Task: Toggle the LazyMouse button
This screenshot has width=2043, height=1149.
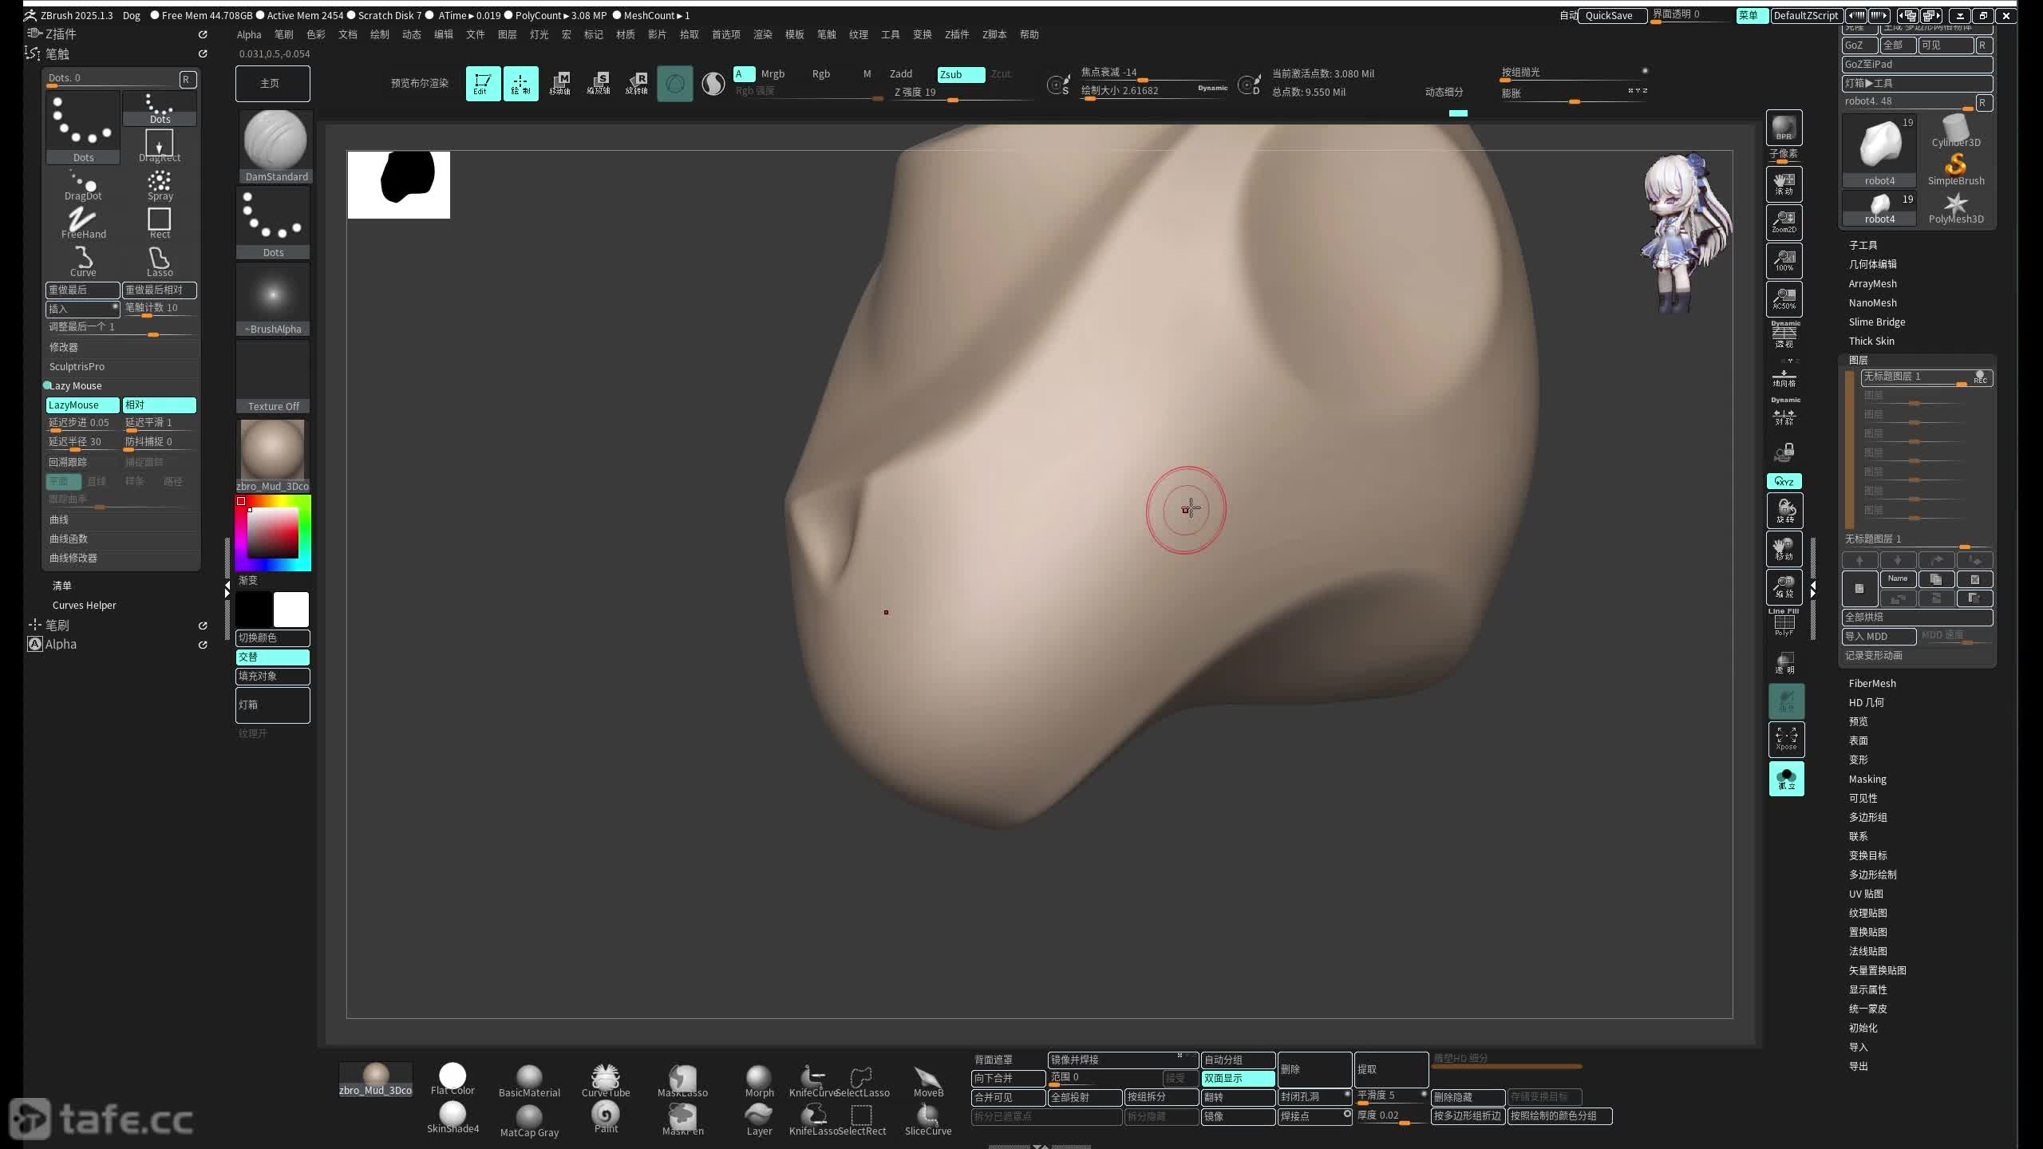Action: coord(83,405)
